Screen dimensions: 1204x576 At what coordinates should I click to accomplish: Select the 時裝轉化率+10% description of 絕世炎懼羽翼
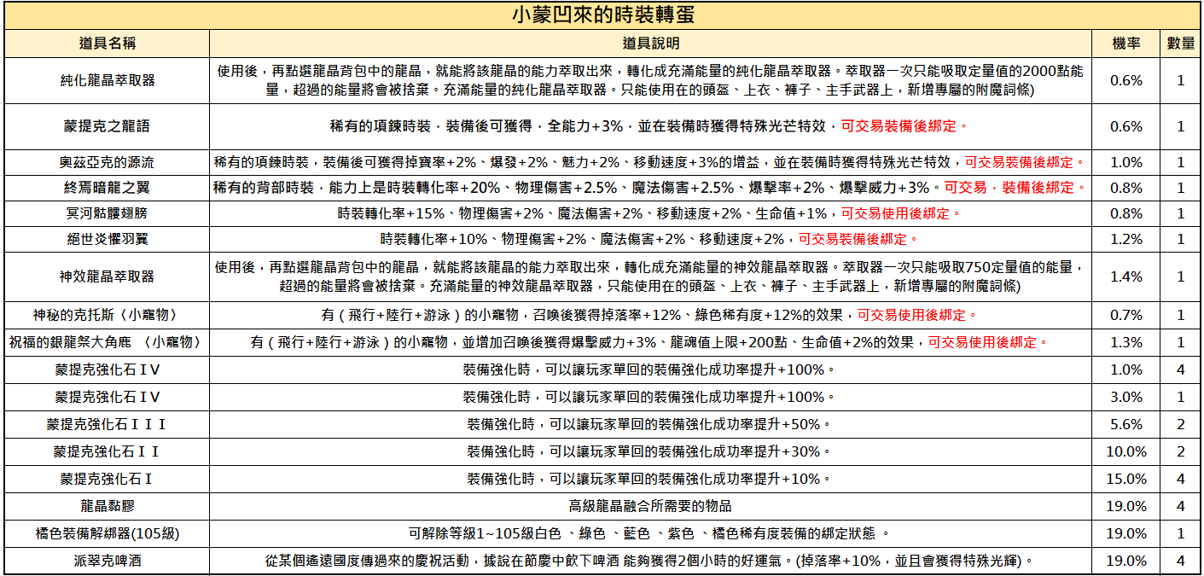pos(650,239)
